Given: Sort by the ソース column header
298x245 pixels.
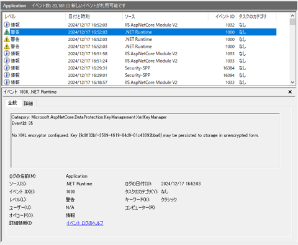Looking at the screenshot, I should click(165, 17).
